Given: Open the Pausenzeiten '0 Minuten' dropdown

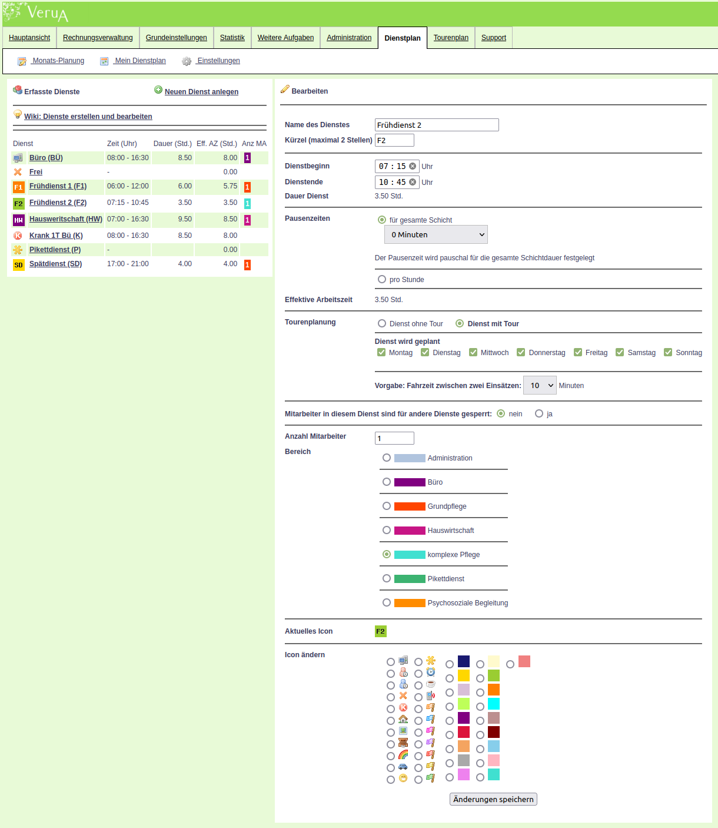Looking at the screenshot, I should (436, 234).
